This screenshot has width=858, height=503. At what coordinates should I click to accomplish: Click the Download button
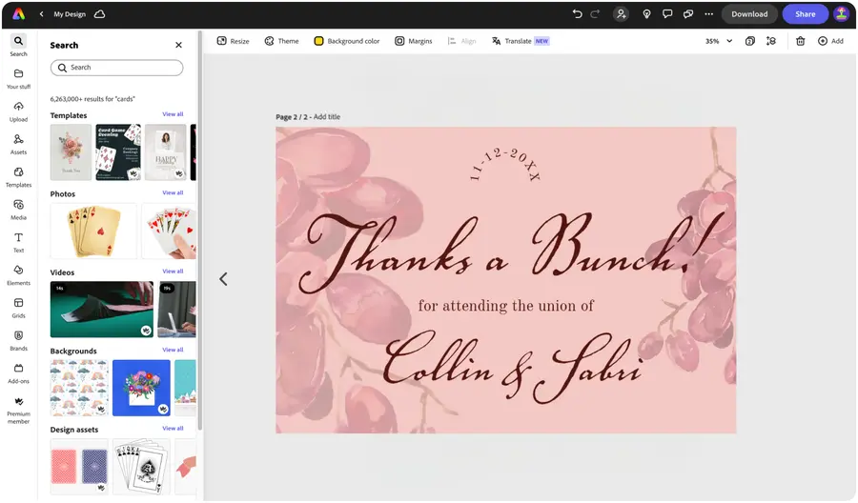(x=749, y=14)
